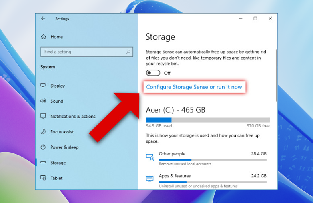Image resolution: width=313 pixels, height=203 pixels.
Task: Click the 'System' section heading
Action: (48, 67)
